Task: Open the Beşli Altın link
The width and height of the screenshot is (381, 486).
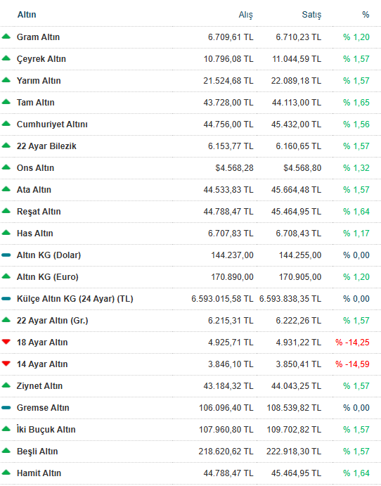Action: point(37,452)
